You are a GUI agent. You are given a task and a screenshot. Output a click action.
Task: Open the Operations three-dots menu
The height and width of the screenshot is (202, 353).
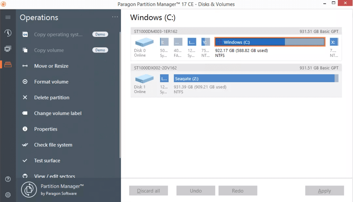[x=115, y=17]
